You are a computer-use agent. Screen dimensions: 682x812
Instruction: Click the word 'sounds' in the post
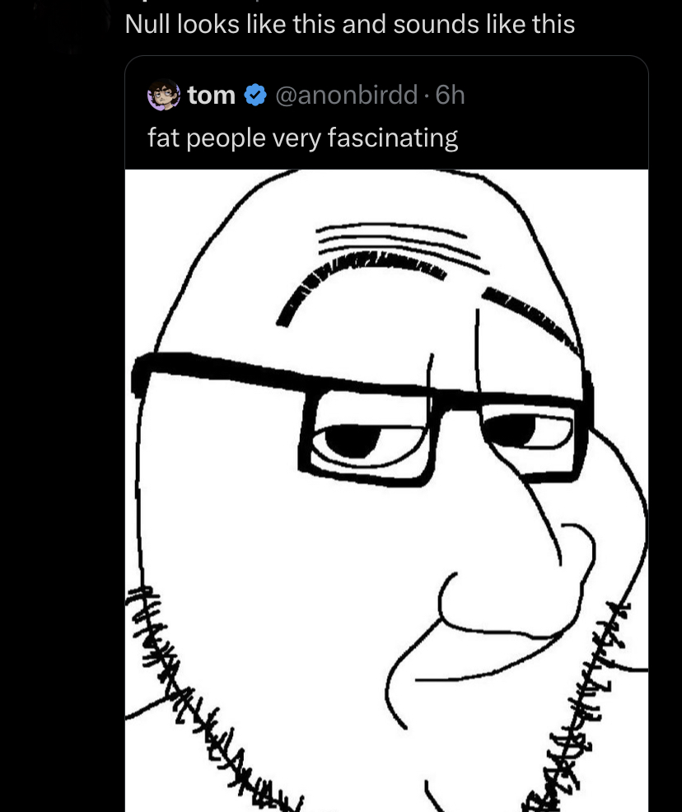tap(437, 25)
